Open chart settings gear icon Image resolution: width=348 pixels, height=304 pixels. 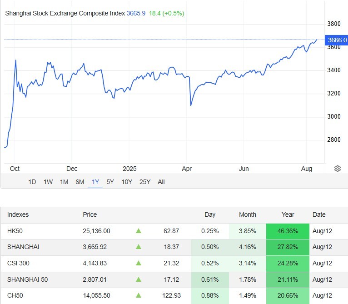pos(338,169)
